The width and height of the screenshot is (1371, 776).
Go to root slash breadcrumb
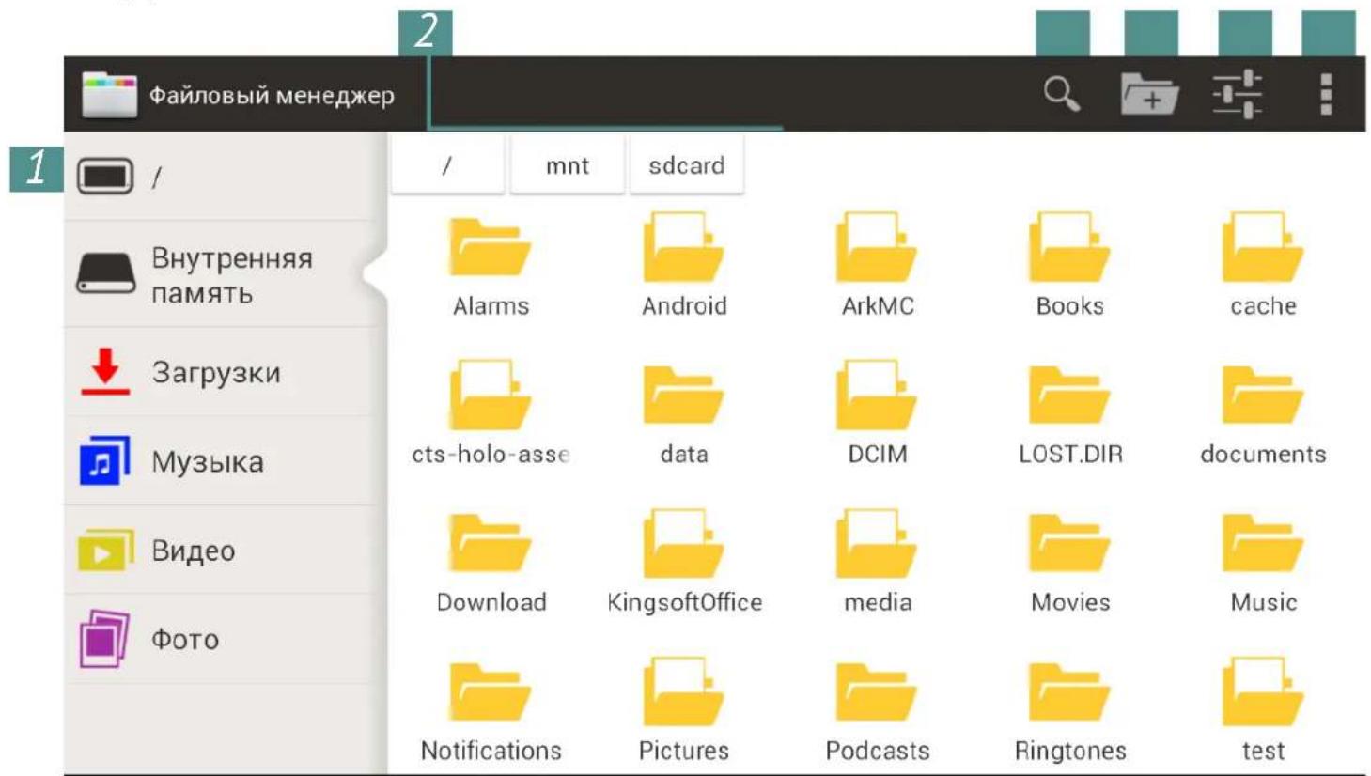pyautogui.click(x=447, y=165)
